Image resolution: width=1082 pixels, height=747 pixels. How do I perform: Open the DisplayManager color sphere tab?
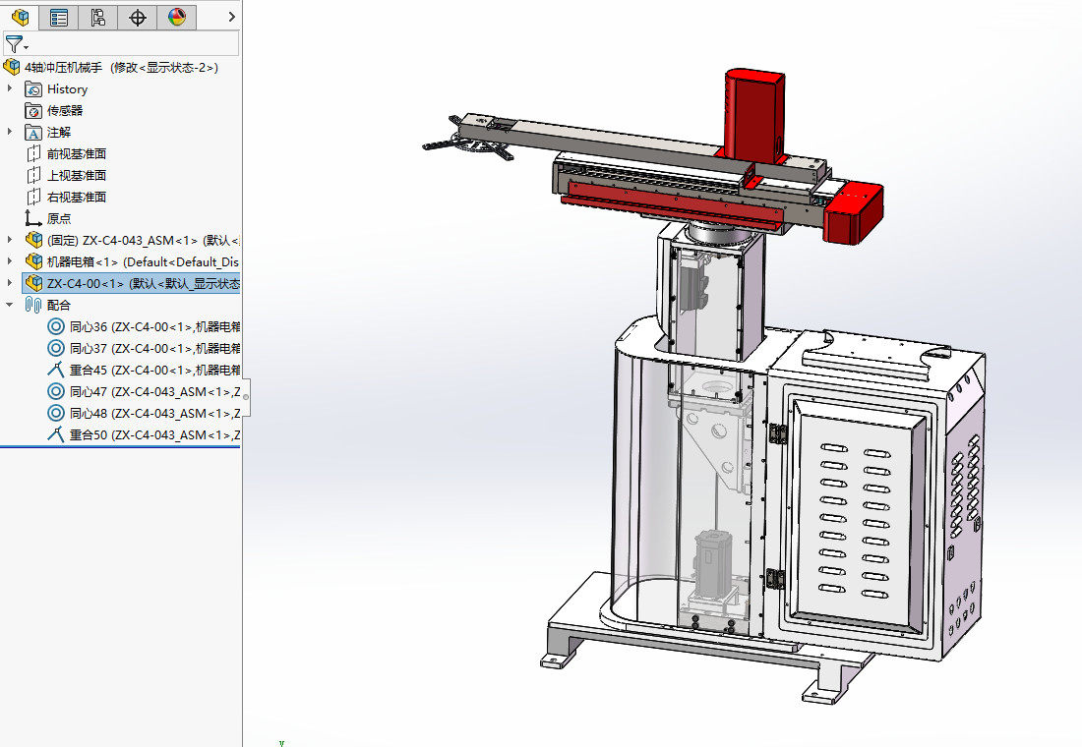tap(177, 18)
